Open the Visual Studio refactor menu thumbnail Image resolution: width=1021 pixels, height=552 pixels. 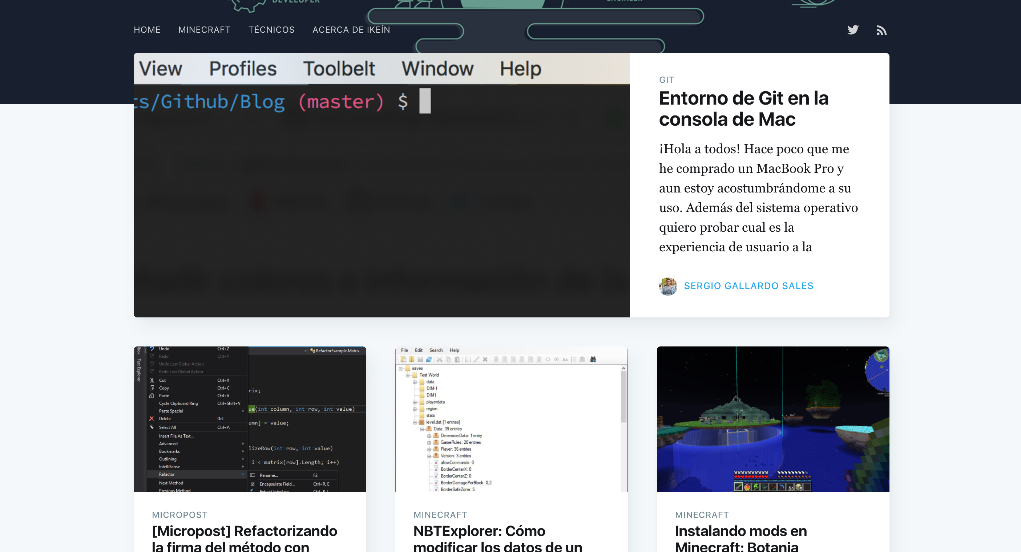[250, 419]
